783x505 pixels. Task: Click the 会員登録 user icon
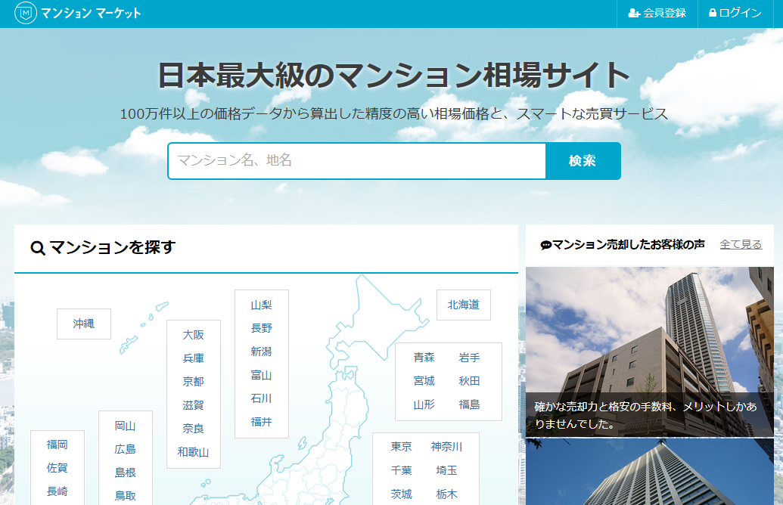[x=634, y=14]
